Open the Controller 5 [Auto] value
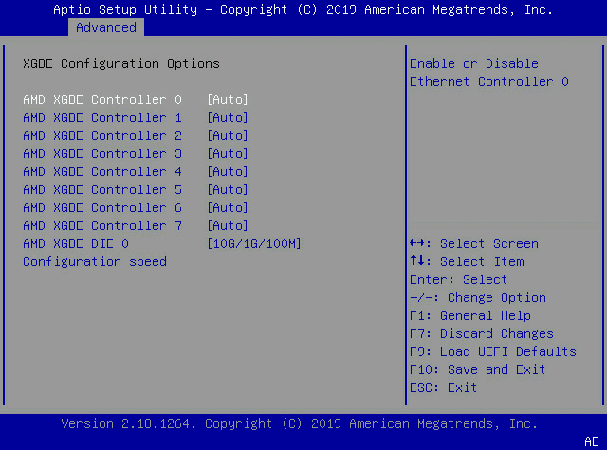The height and width of the screenshot is (450, 607). click(x=228, y=189)
